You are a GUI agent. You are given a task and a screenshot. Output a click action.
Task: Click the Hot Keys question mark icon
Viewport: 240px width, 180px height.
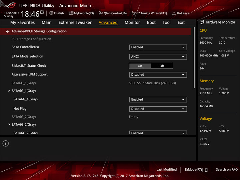[x=174, y=13]
